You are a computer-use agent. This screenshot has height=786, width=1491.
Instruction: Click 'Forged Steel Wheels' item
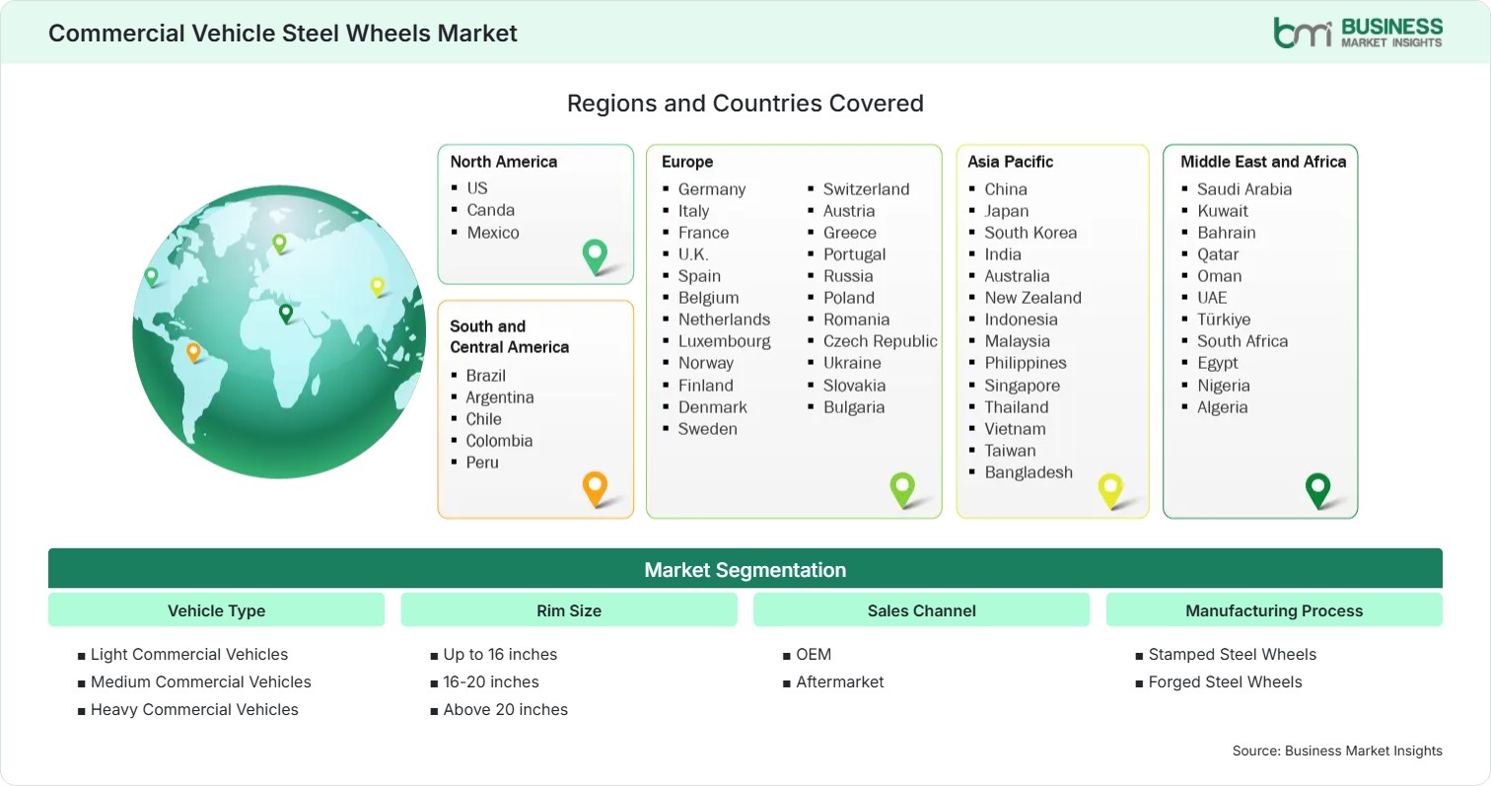tap(1225, 681)
